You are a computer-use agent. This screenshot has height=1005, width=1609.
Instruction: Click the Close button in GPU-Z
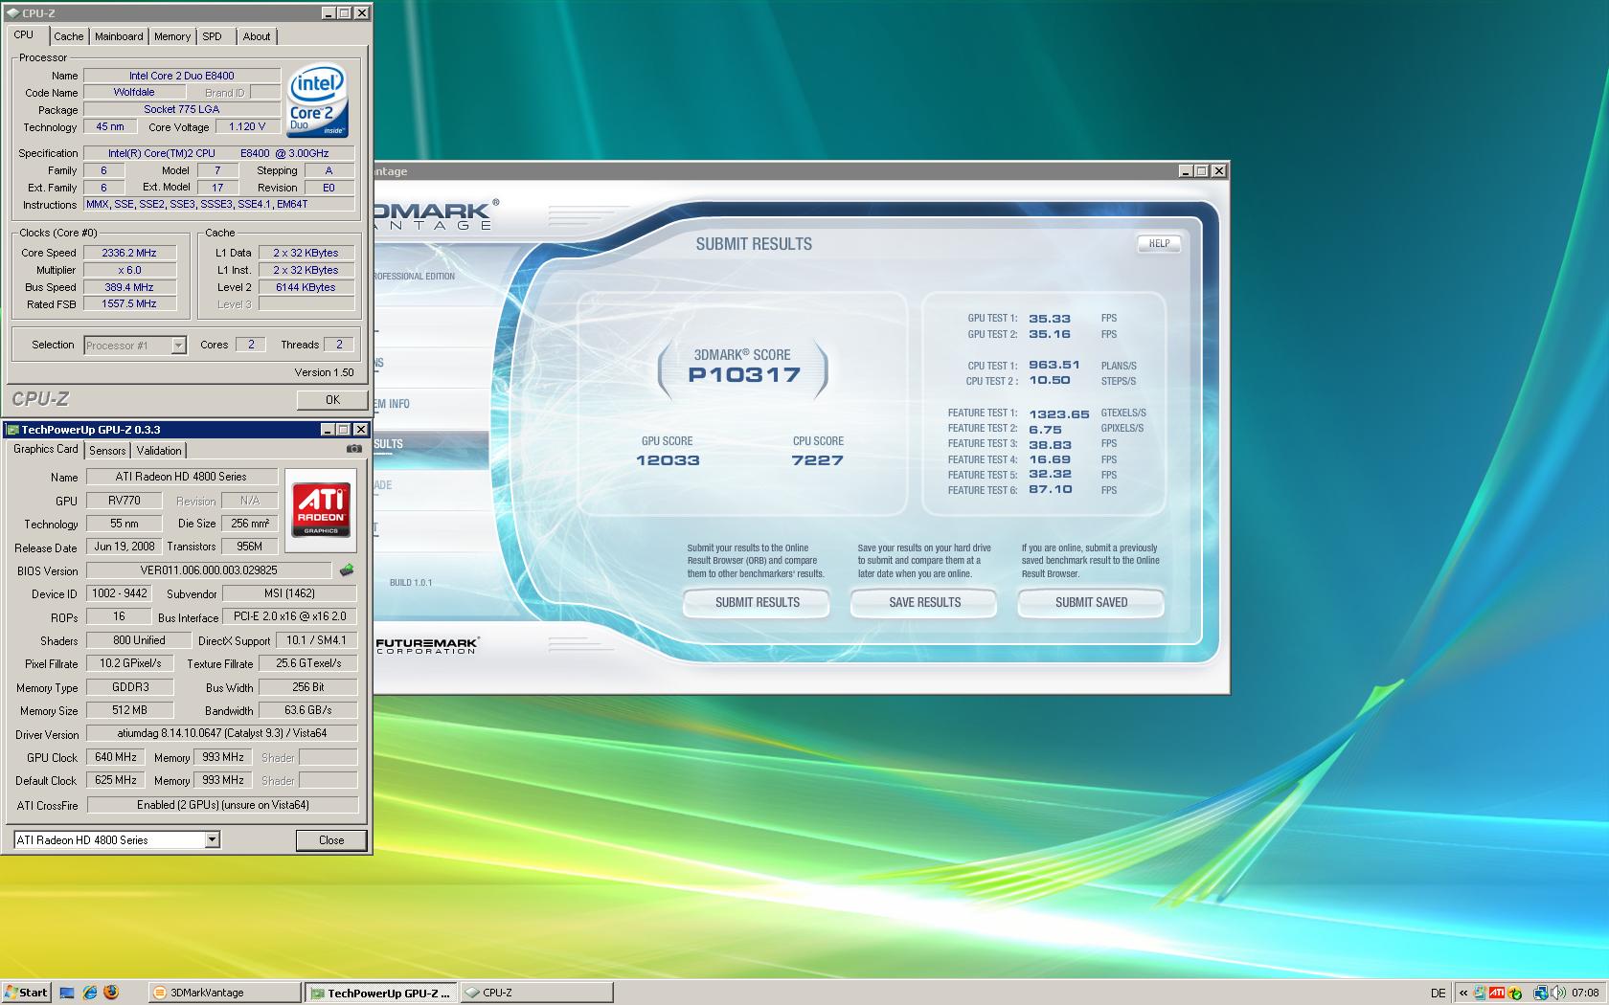(331, 840)
